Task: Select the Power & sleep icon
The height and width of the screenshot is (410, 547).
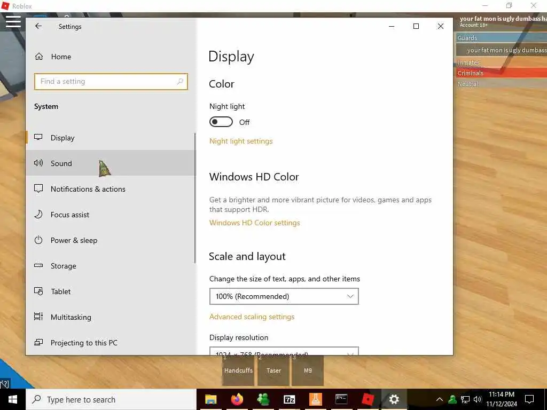Action: tap(38, 240)
